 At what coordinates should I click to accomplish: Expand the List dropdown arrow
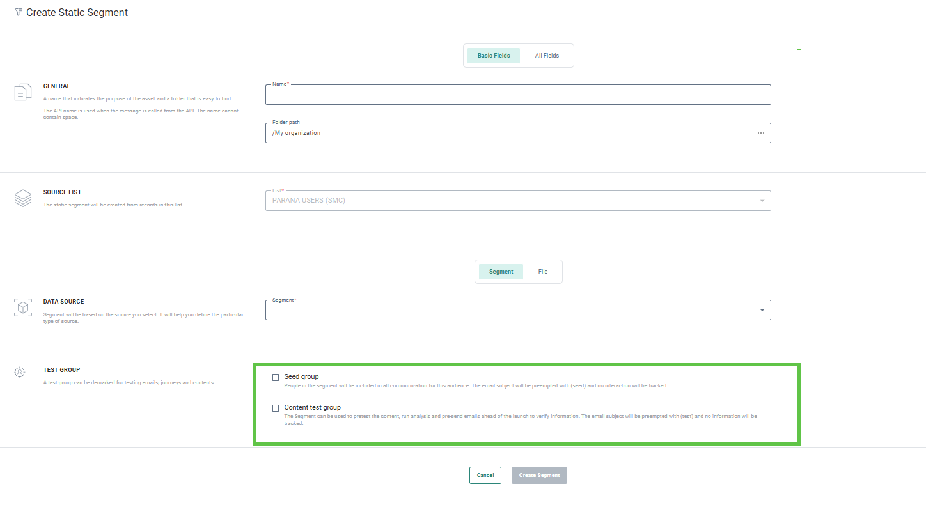762,201
